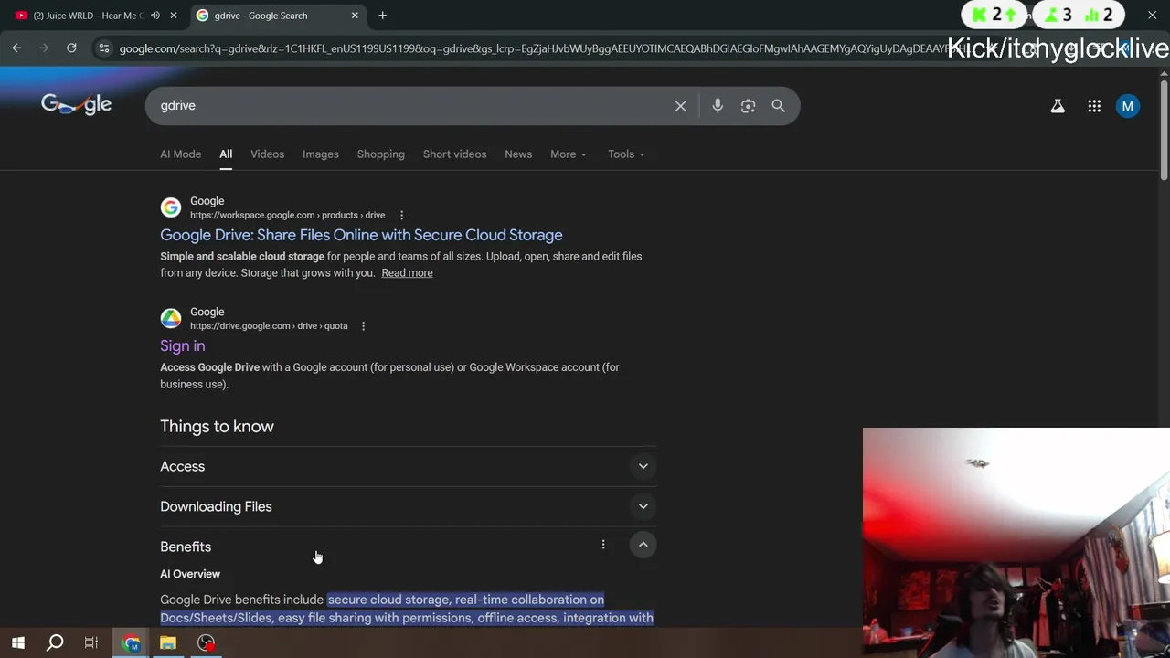
Task: Collapse the Benefits section
Action: click(x=643, y=545)
